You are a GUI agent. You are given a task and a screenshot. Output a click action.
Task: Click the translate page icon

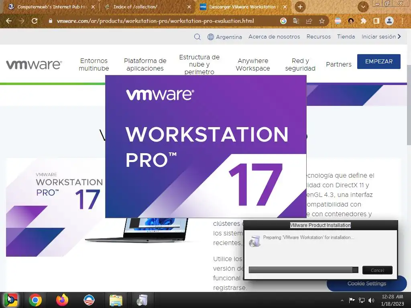point(296,21)
